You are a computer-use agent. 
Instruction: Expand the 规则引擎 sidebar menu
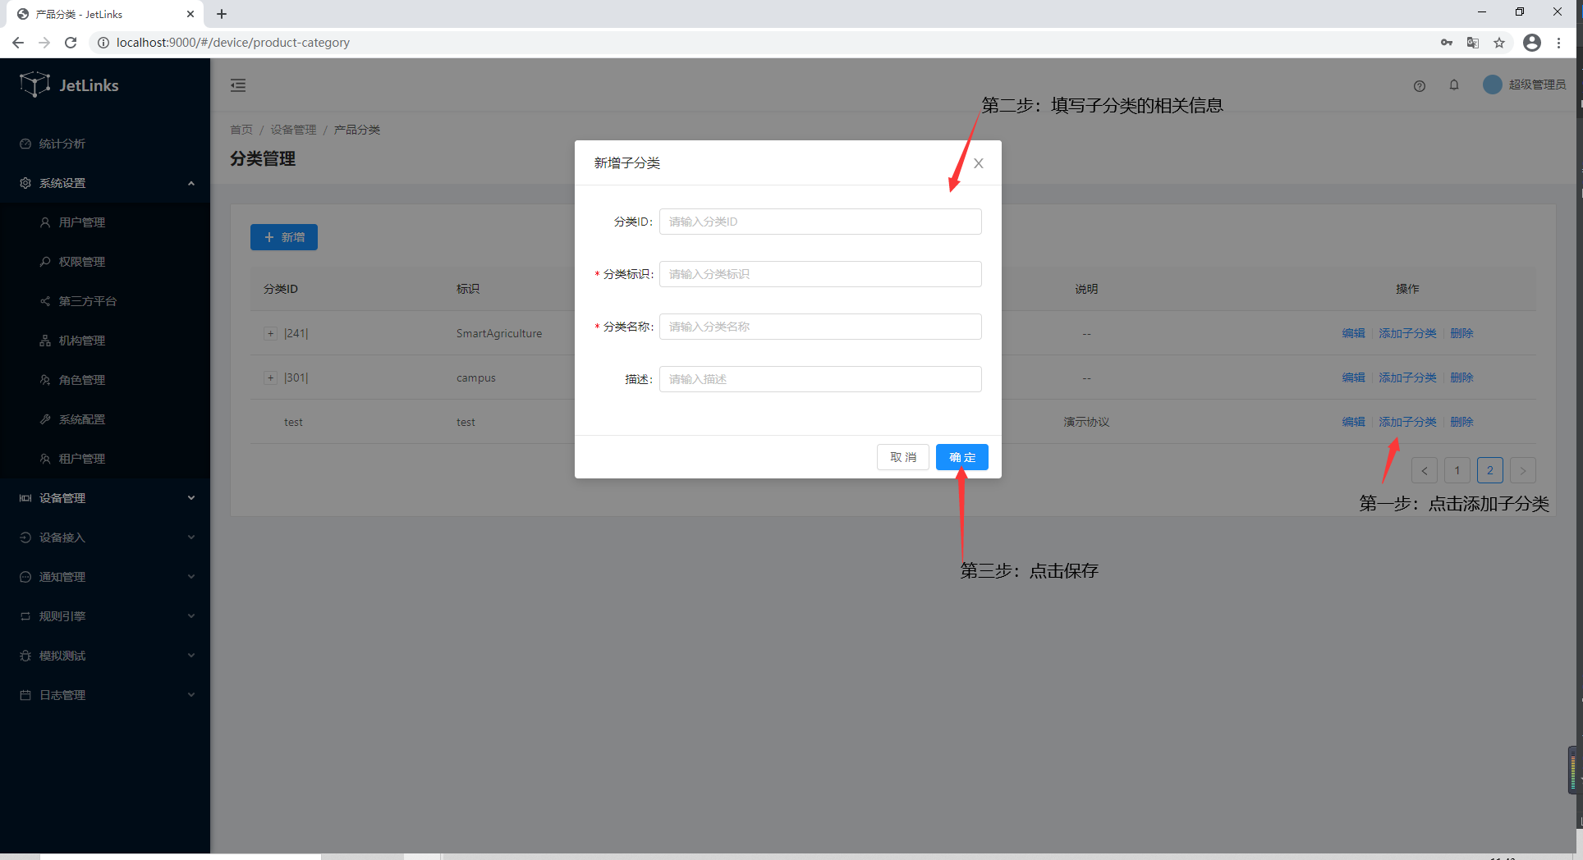105,616
